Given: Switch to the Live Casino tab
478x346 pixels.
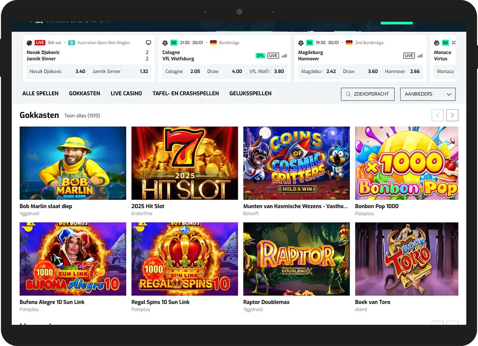Looking at the screenshot, I should (126, 93).
